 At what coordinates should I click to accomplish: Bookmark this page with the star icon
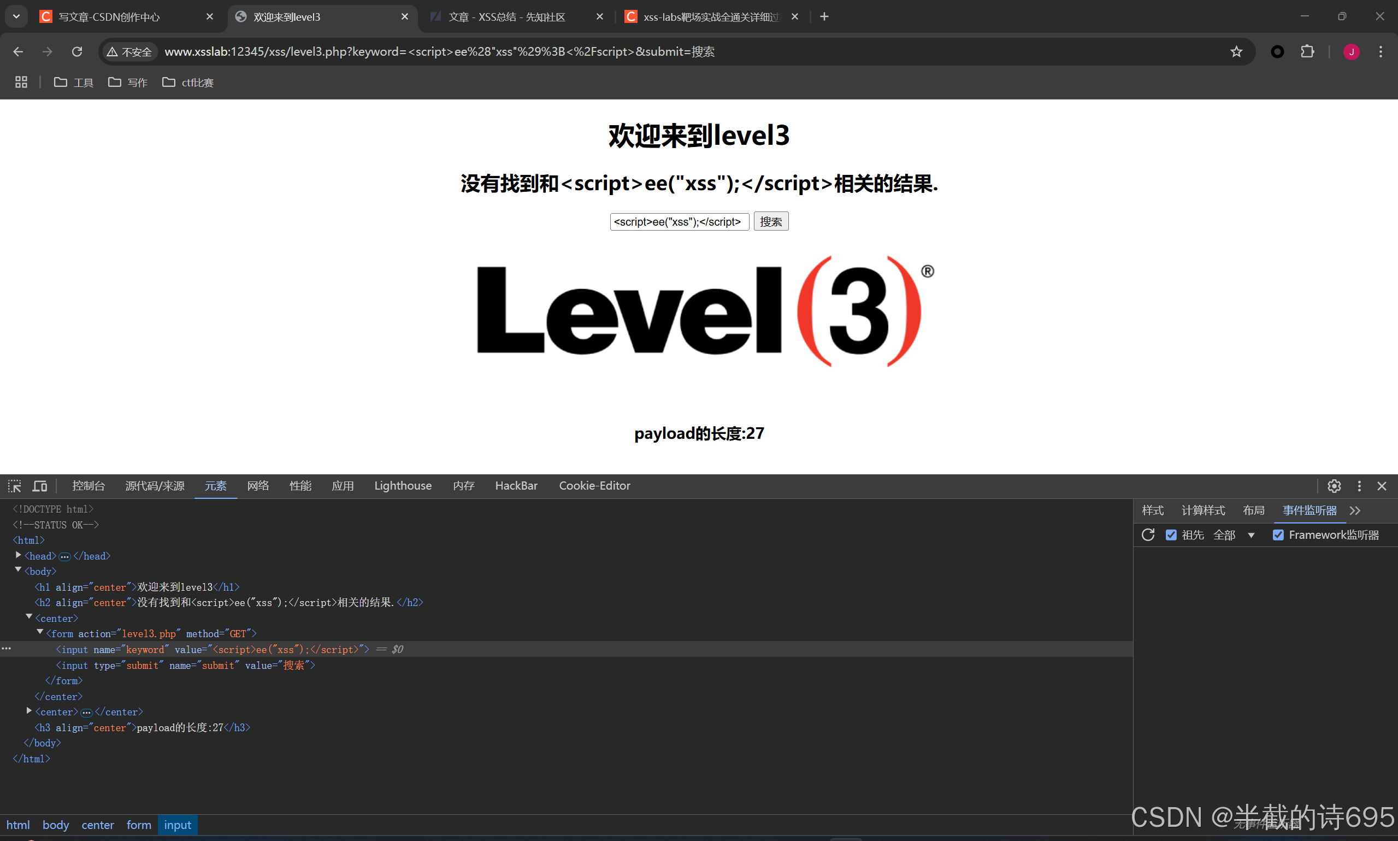(1236, 51)
